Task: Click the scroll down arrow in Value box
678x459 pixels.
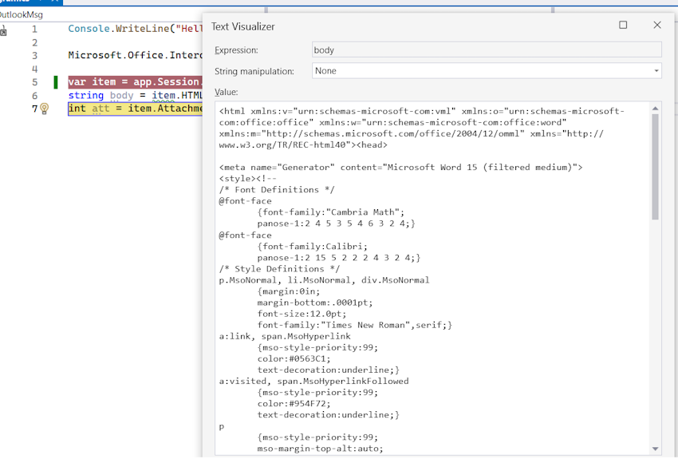Action: click(x=655, y=449)
